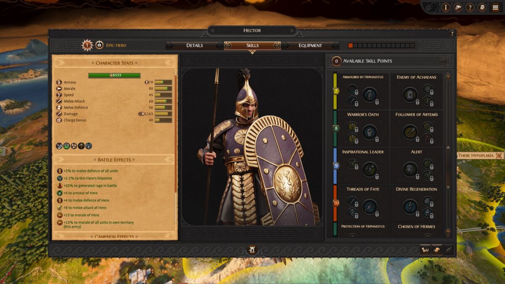This screenshot has width=505, height=284.
Task: Switch to the Details tab
Action: tap(194, 45)
